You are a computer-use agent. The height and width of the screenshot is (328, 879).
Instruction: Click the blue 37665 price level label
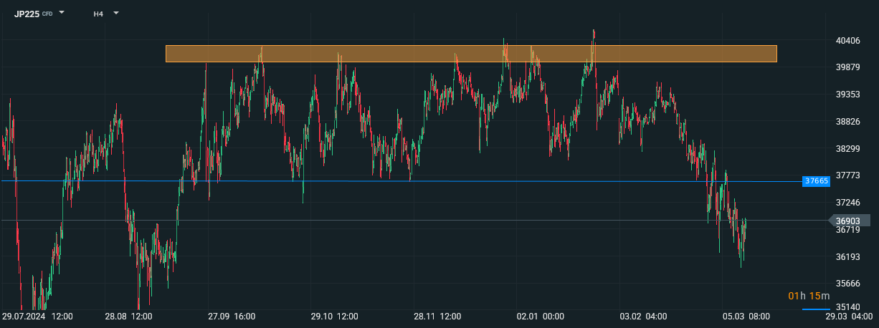click(817, 181)
